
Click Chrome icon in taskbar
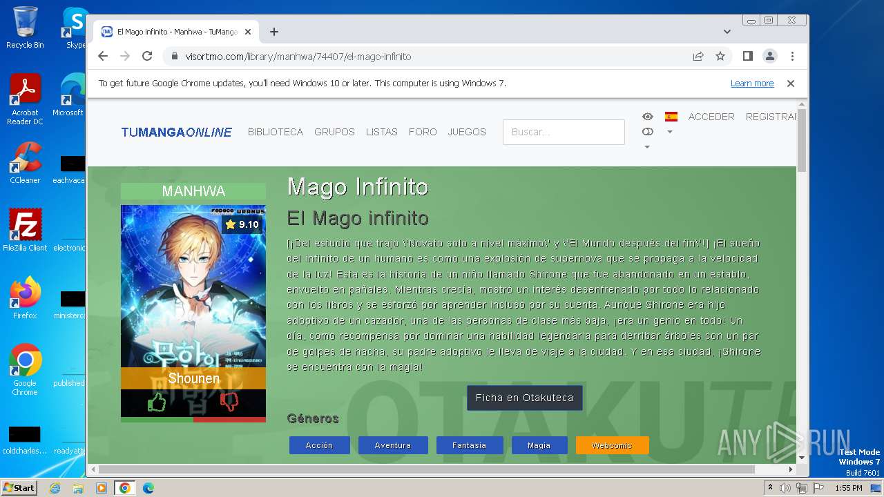point(125,488)
